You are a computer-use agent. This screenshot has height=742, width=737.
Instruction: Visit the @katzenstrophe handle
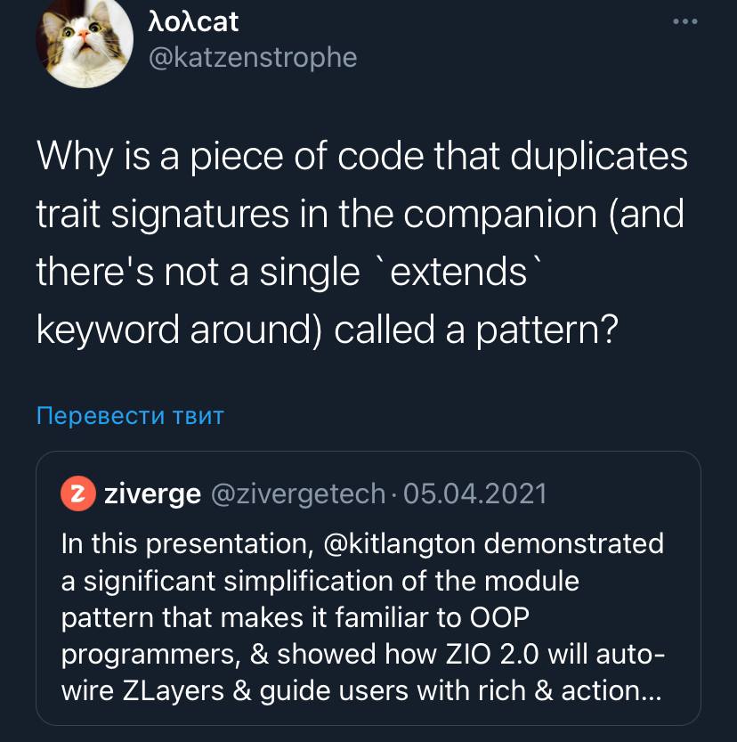251,58
